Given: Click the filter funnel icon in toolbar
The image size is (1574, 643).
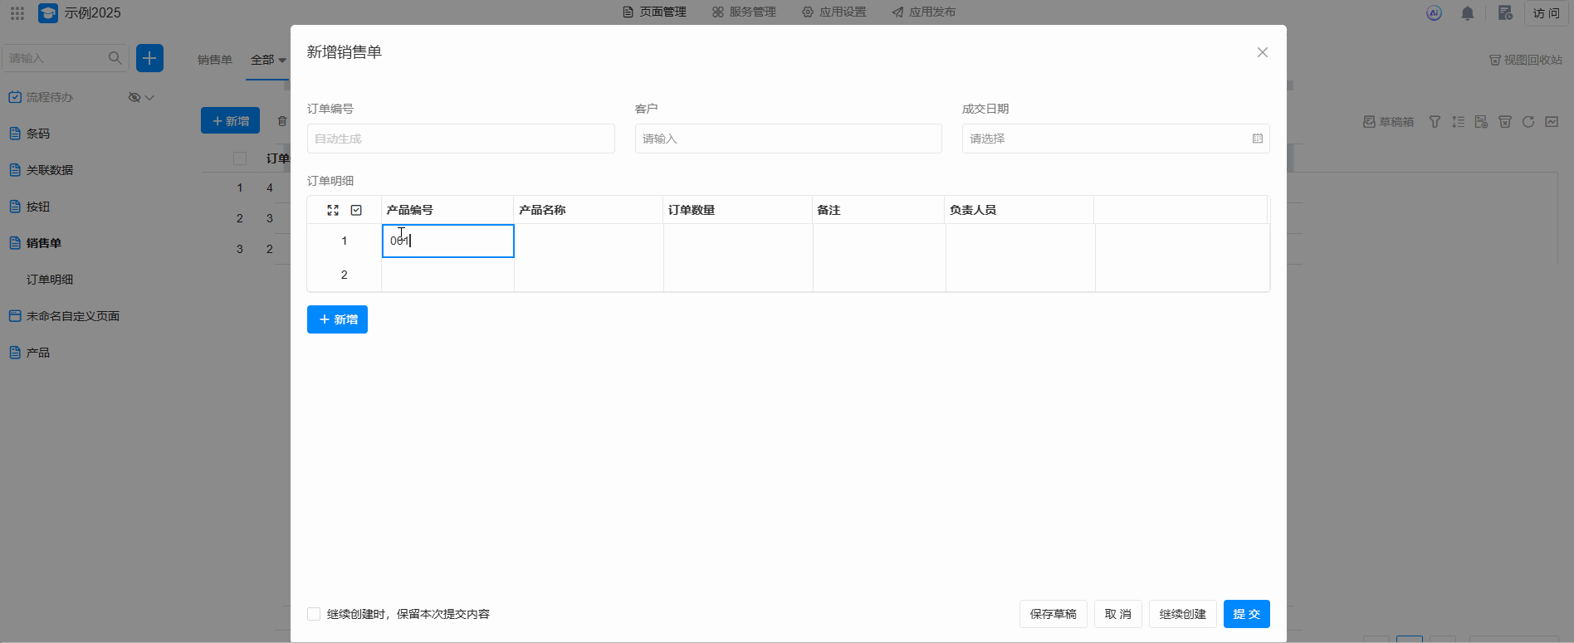Looking at the screenshot, I should point(1435,122).
